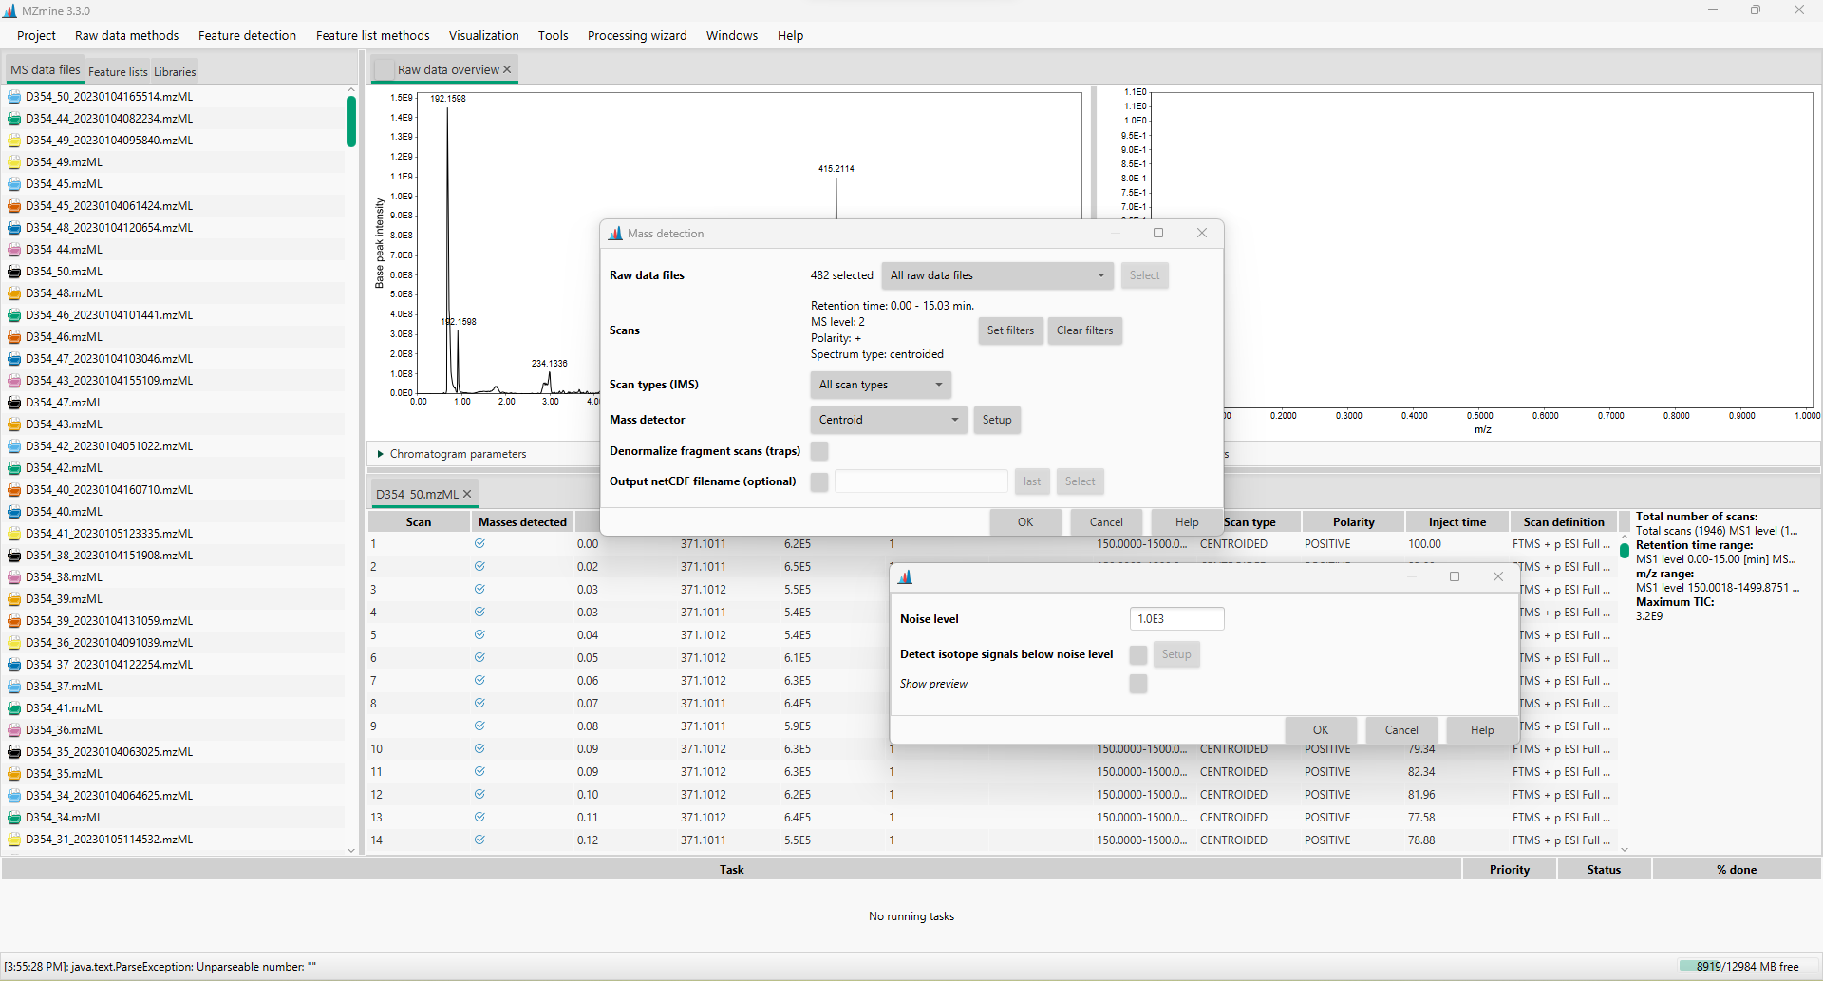Enable Denormalize fragment scans (traps)

pos(818,451)
